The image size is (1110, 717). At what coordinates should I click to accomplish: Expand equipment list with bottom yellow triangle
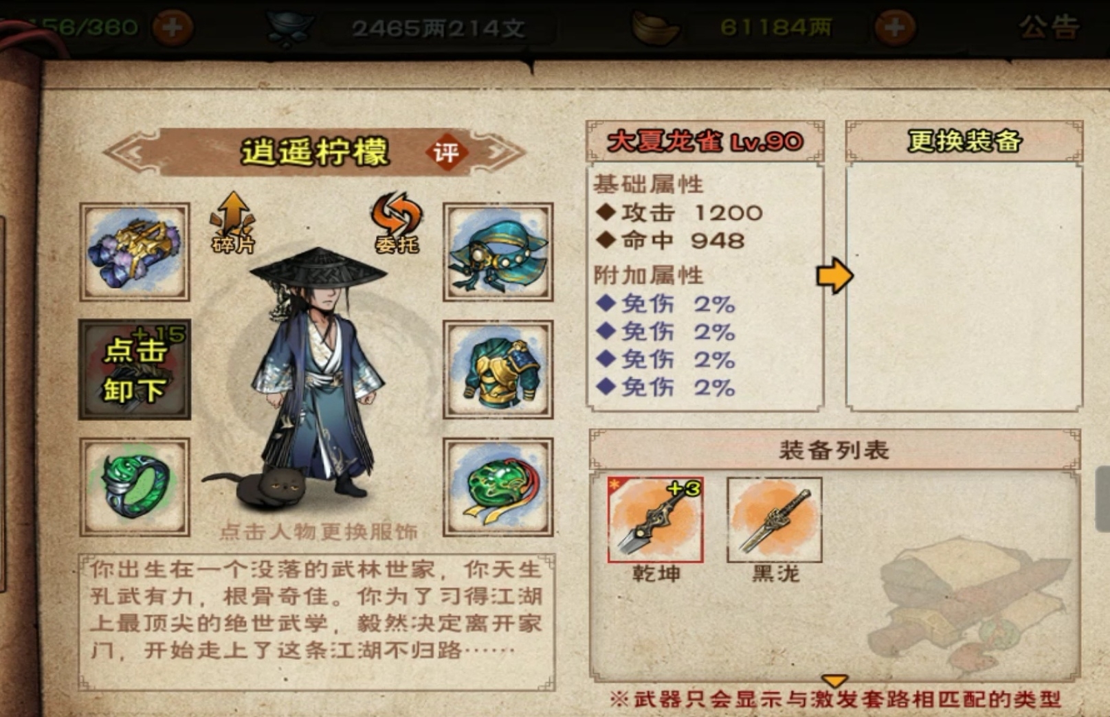pyautogui.click(x=834, y=681)
